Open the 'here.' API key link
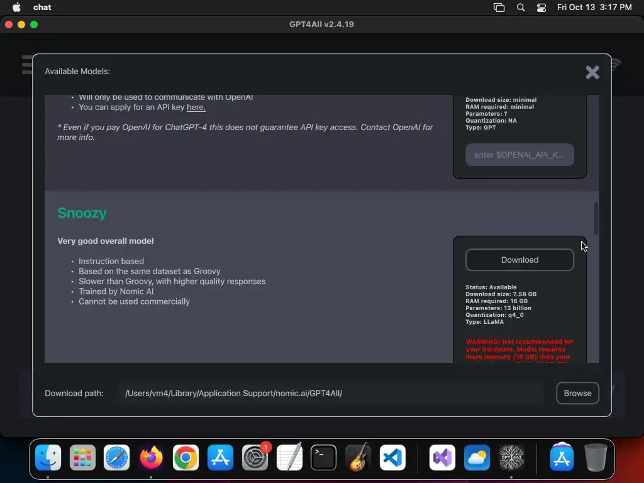The height and width of the screenshot is (483, 644). 196,107
